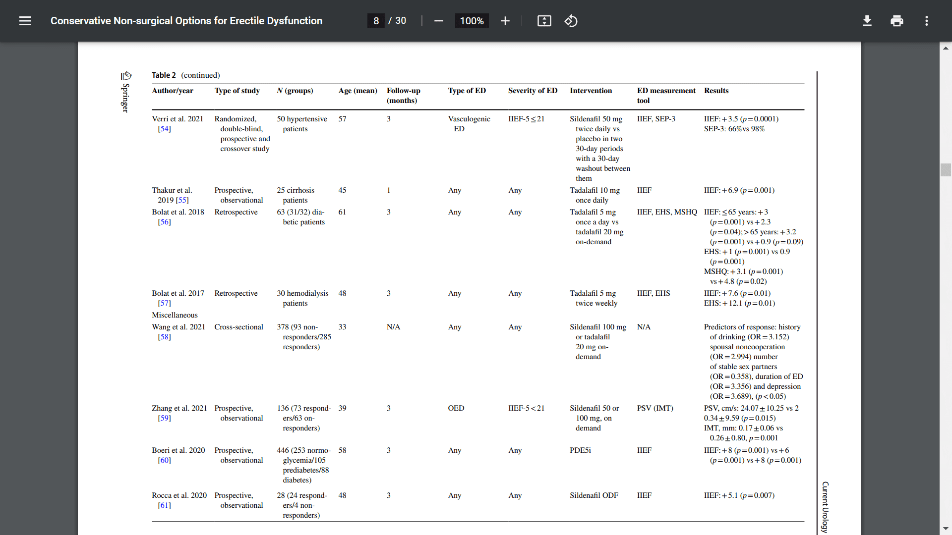Click the 'Author/year' column header

[x=173, y=91]
